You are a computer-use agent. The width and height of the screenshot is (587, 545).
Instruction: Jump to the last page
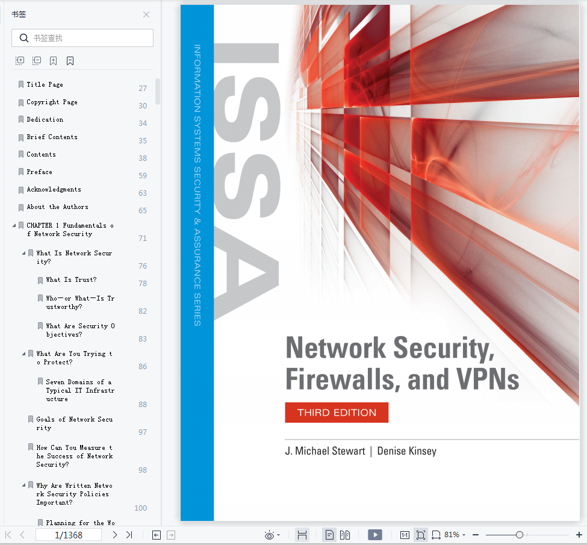pyautogui.click(x=129, y=535)
